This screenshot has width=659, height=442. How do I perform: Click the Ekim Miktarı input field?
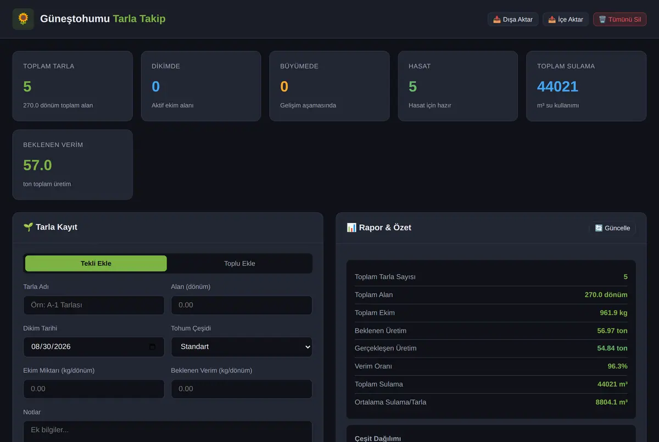point(94,389)
